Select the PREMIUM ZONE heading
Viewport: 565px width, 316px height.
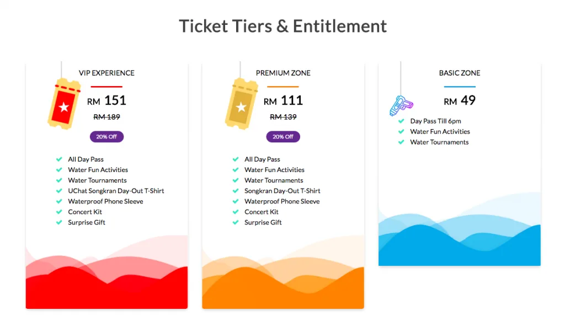click(x=283, y=73)
